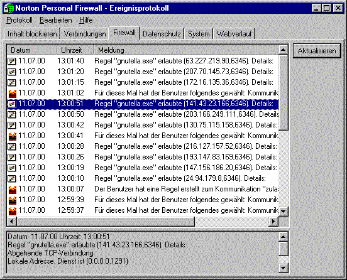
Task: Click the firewall icon of 13:00:07 entry
Action: pyautogui.click(x=13, y=190)
